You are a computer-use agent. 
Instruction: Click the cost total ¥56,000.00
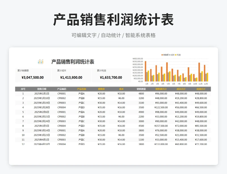click(181, 108)
